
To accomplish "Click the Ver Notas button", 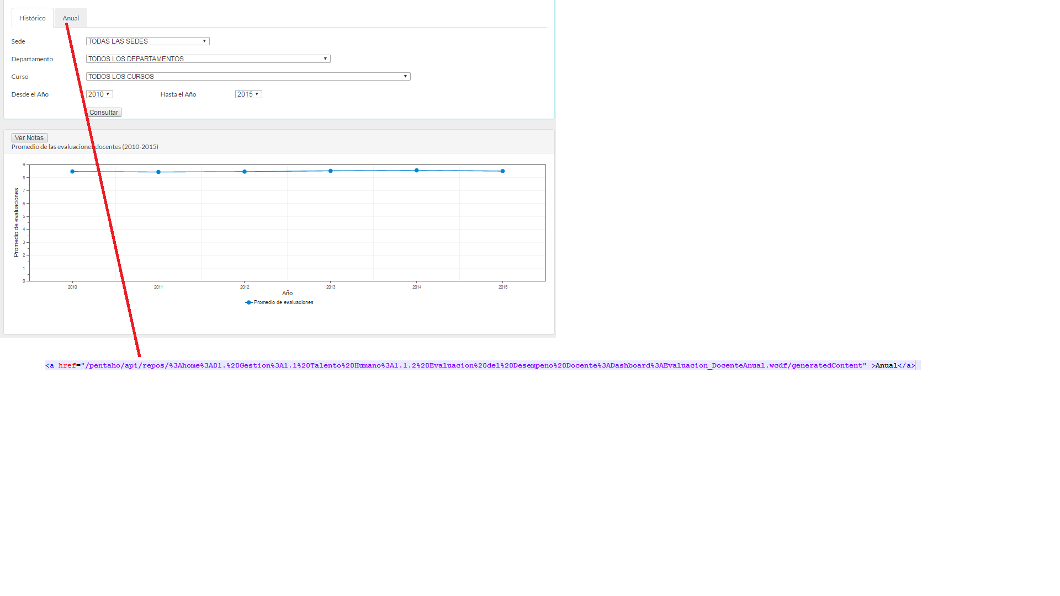I will 29,138.
